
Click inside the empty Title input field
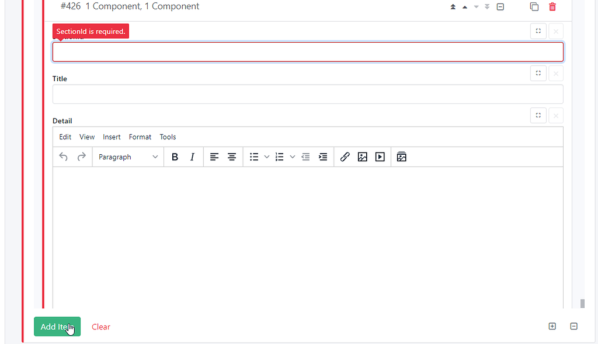(x=308, y=94)
